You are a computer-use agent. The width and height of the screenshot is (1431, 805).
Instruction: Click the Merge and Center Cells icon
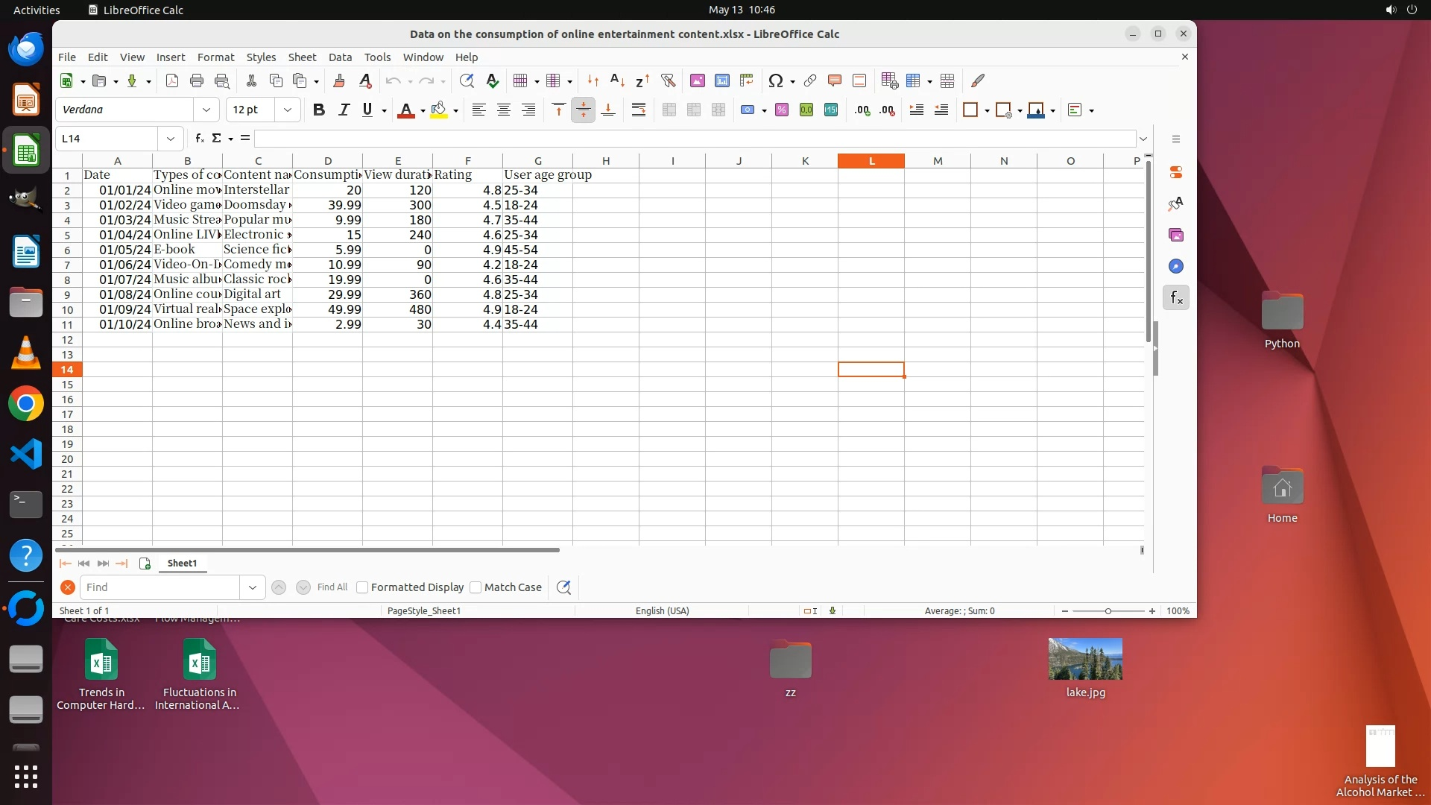[669, 110]
